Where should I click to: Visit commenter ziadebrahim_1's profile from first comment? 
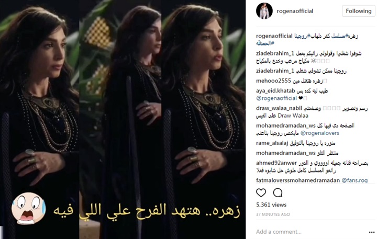(x=275, y=53)
